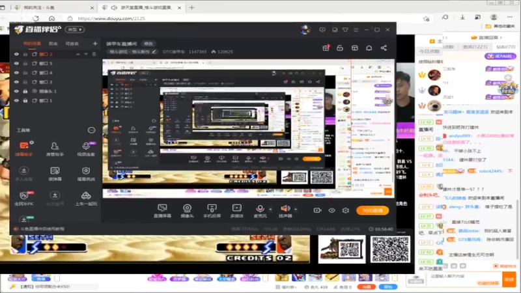Open a new browser tab
This screenshot has height=293, width=521.
191,7
